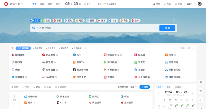
Task: Click the Opera logo icon
Action: 6,4
